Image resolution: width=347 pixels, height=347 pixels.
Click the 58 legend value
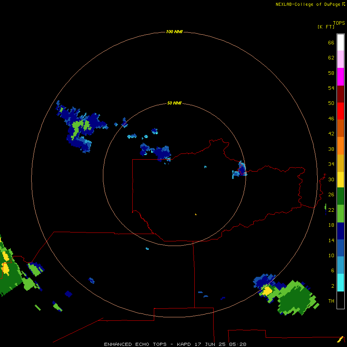pos(331,73)
